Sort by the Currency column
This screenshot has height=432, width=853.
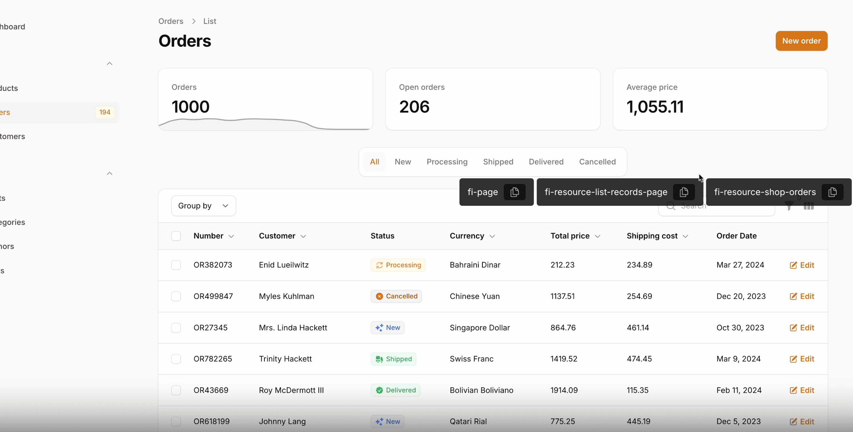coord(472,236)
